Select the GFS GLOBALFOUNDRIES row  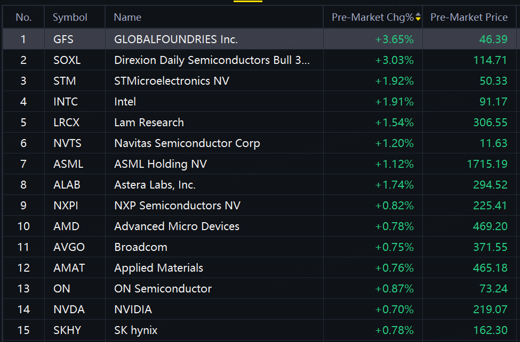click(260, 39)
